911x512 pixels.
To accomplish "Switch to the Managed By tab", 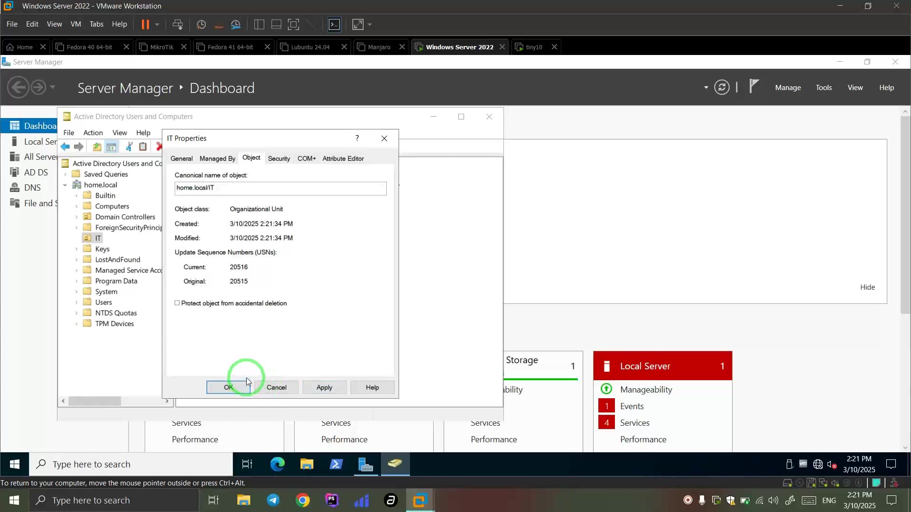I will point(217,159).
